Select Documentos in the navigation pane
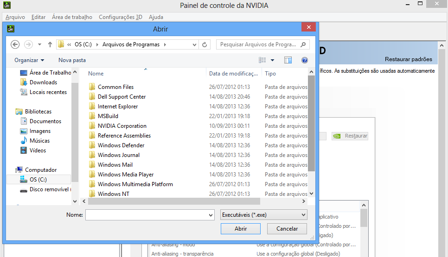This screenshot has height=257, width=448. 45,121
